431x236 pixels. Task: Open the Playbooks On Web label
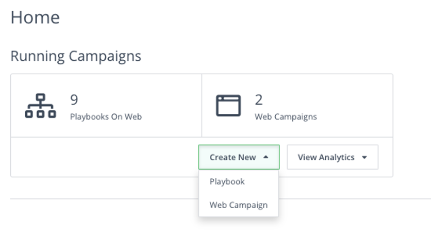[106, 117]
